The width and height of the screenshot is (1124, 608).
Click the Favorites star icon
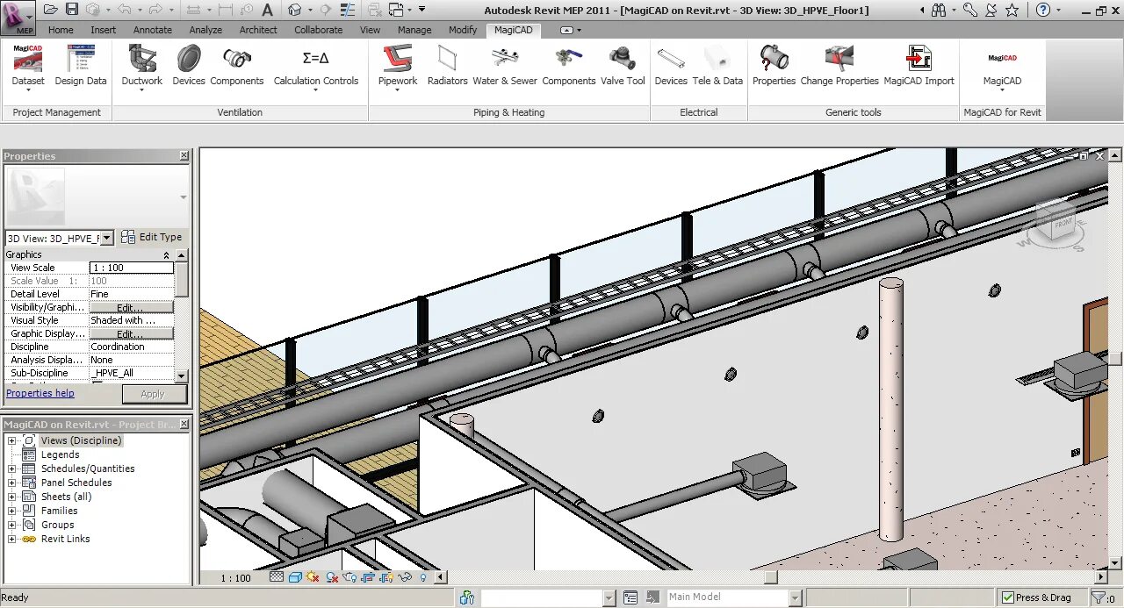pos(1012,10)
